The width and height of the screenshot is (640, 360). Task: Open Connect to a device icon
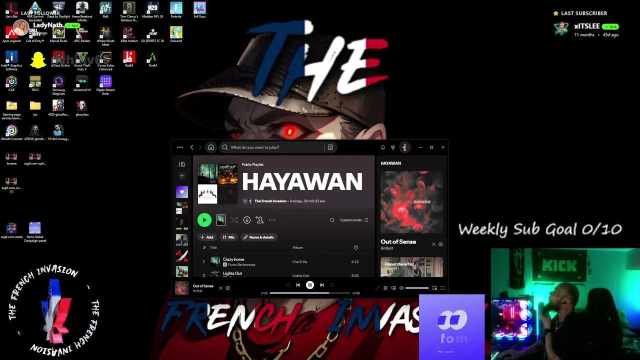tap(393, 288)
